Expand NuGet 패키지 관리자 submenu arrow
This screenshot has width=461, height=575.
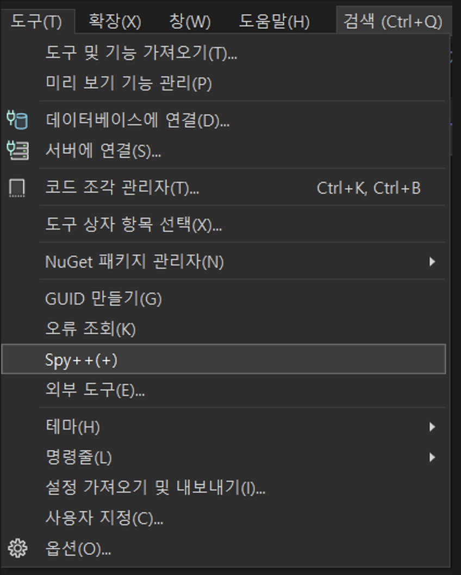tap(432, 261)
